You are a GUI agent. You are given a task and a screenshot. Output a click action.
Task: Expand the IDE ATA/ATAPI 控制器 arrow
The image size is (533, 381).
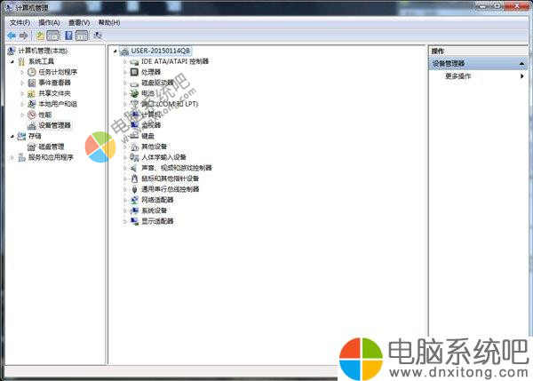click(x=125, y=61)
